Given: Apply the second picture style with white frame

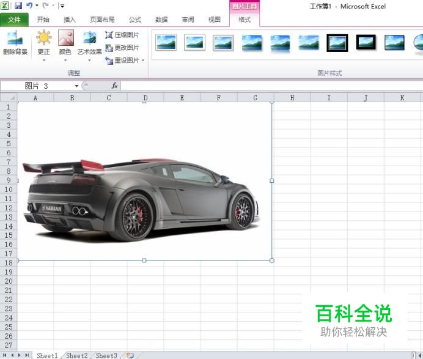Looking at the screenshot, I should 194,42.
